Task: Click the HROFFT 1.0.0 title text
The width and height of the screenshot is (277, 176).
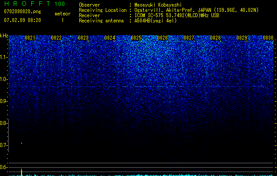Action: (34, 4)
